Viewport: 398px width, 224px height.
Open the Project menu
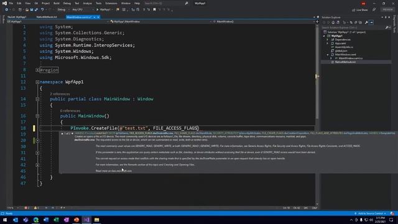pos(45,3)
